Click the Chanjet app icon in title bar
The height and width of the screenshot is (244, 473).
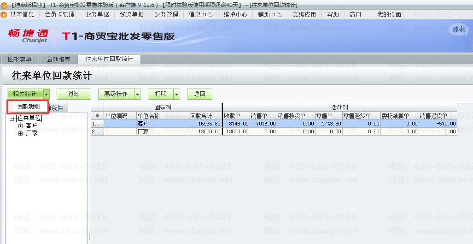pyautogui.click(x=4, y=5)
